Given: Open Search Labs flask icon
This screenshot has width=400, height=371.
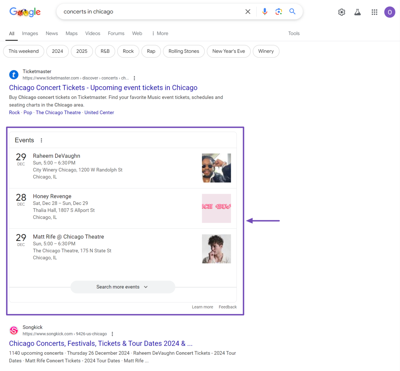Looking at the screenshot, I should pyautogui.click(x=357, y=12).
